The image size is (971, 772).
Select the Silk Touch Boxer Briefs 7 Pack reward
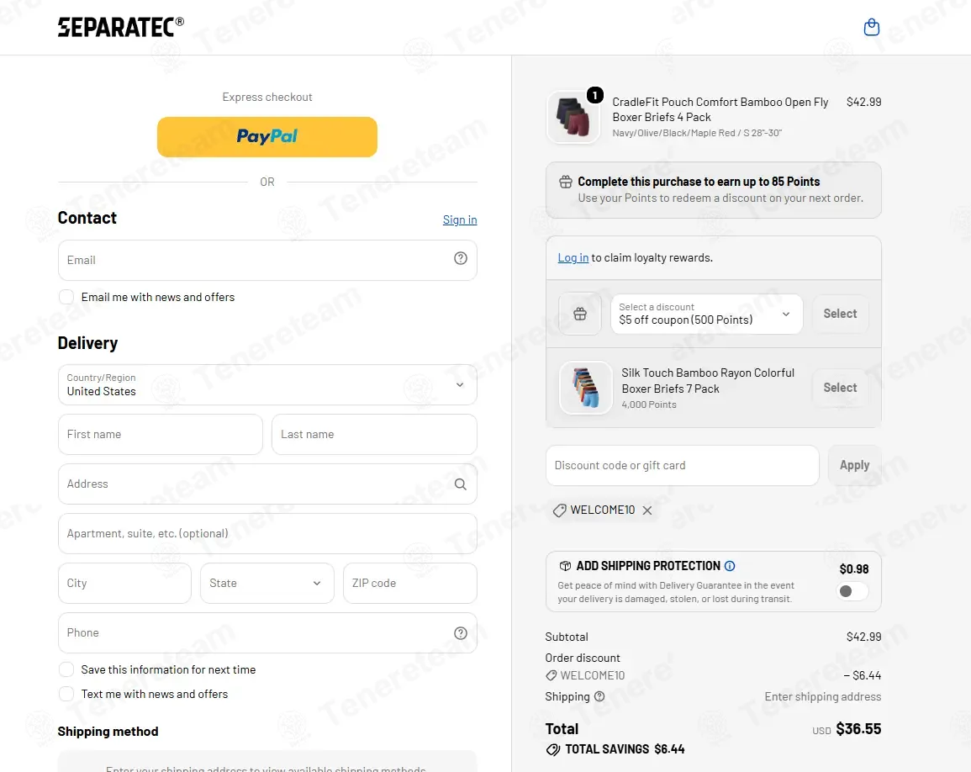tap(840, 387)
